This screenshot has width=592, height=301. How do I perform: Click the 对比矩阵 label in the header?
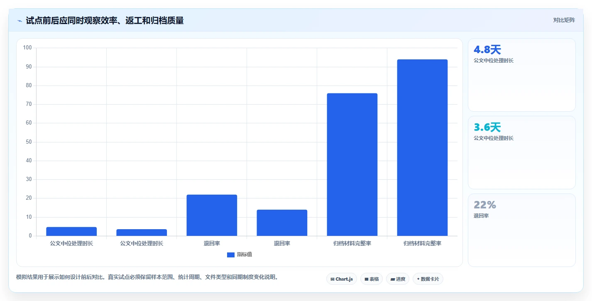564,20
